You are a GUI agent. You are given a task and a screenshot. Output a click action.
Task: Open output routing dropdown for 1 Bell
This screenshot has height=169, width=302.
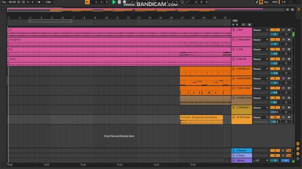(x=261, y=30)
